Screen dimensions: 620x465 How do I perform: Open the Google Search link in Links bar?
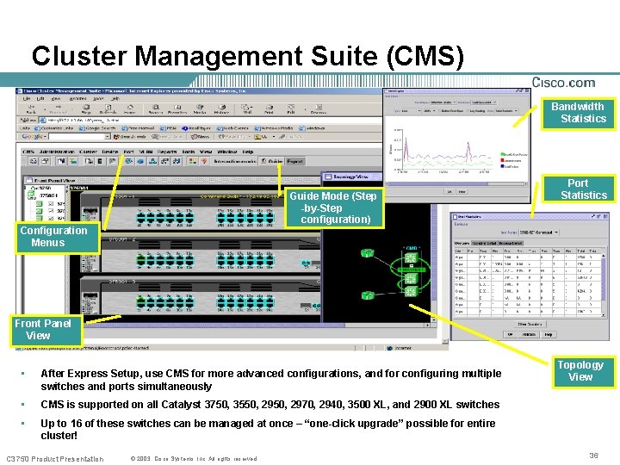pos(97,128)
